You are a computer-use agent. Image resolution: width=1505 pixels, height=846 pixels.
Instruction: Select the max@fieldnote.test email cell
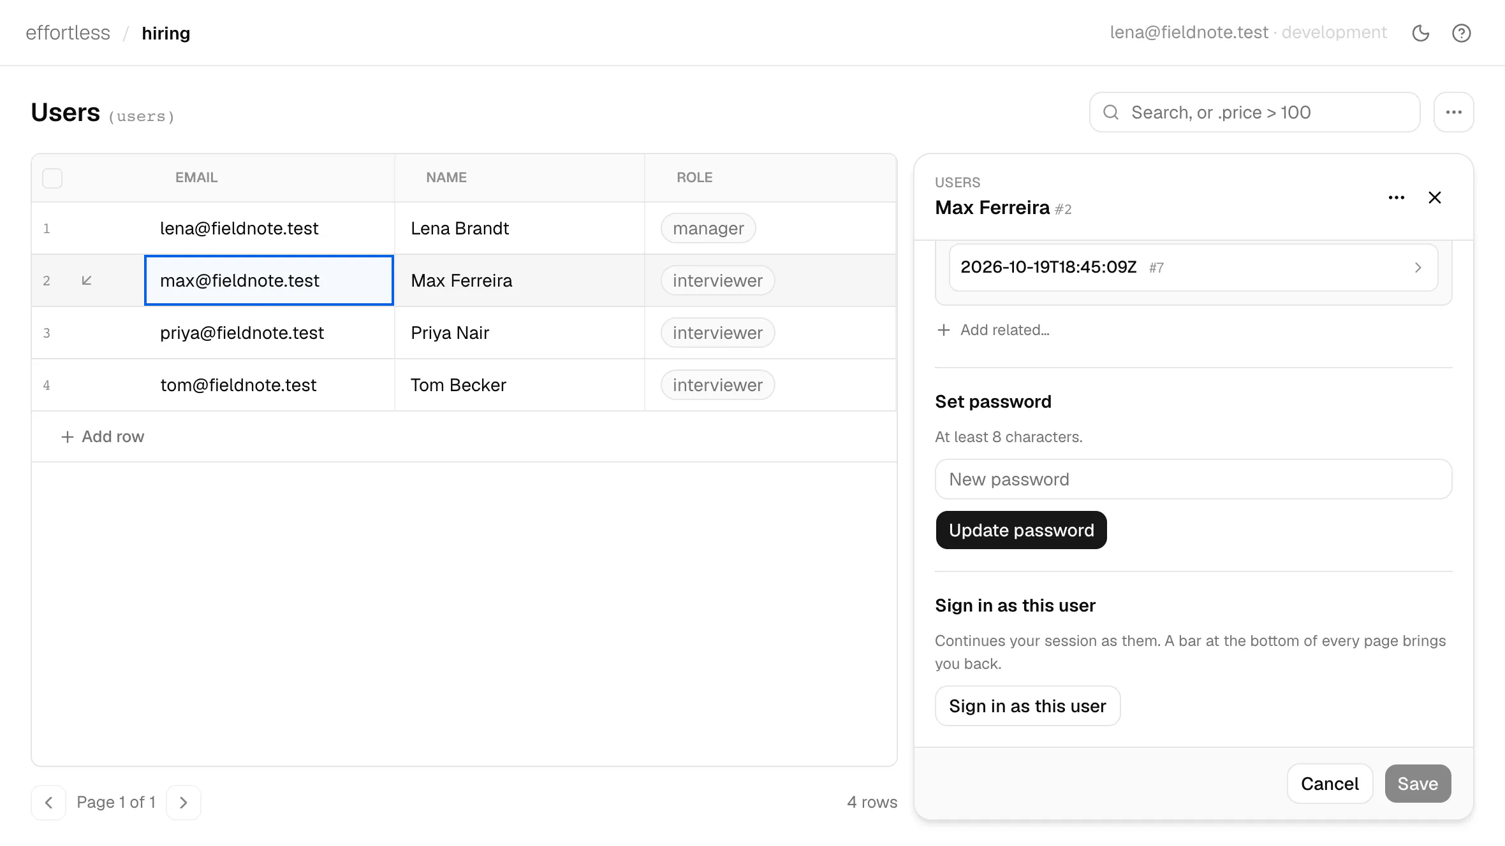(x=269, y=280)
